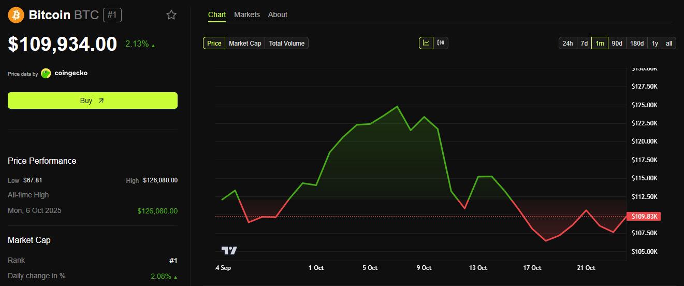Select the 7d time range
Image resolution: width=684 pixels, height=286 pixels.
pos(584,43)
